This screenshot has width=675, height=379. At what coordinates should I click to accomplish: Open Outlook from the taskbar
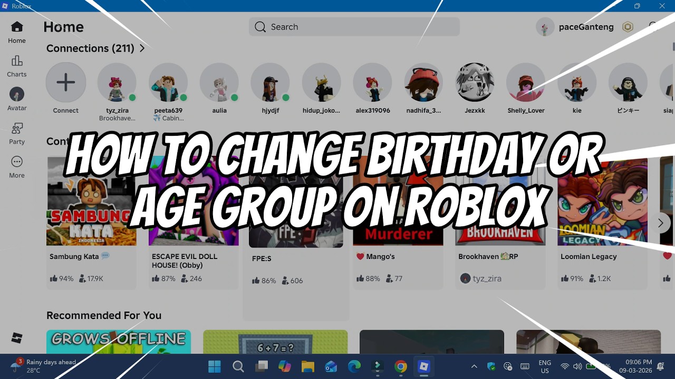pyautogui.click(x=331, y=366)
